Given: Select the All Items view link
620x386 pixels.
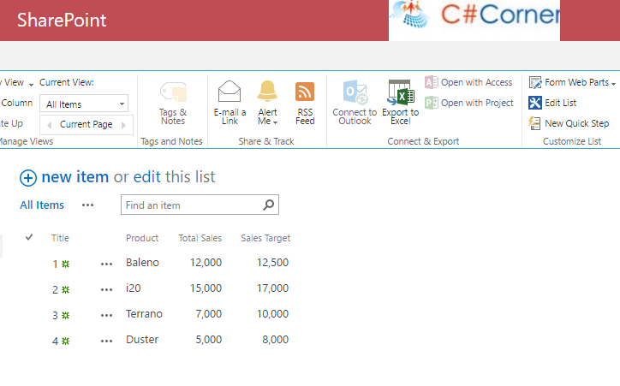Looking at the screenshot, I should pos(42,205).
